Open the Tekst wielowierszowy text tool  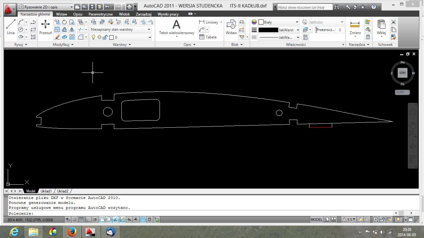click(176, 26)
